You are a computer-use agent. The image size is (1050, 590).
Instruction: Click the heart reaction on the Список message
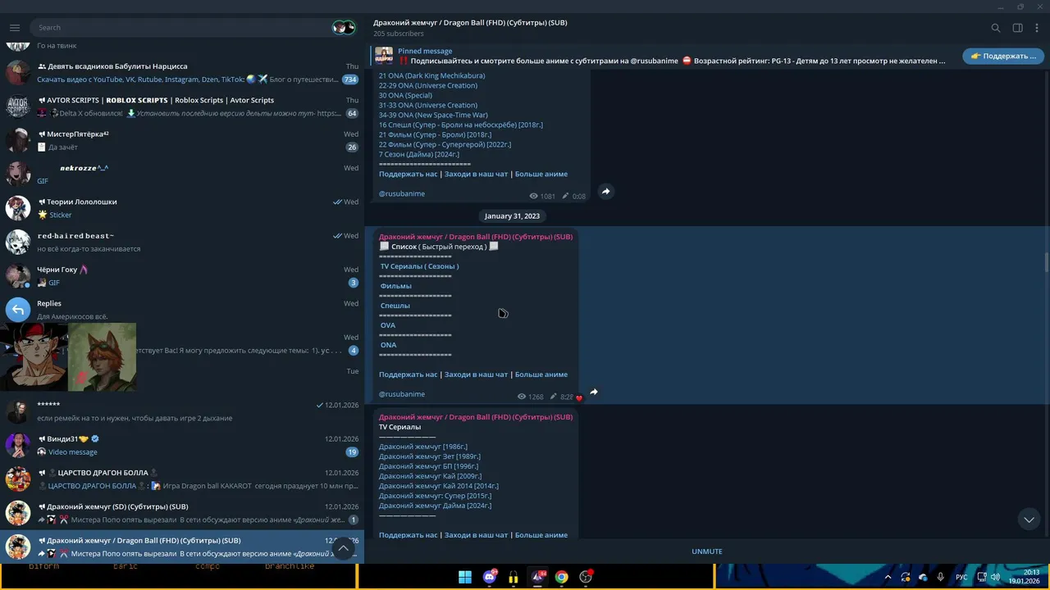(x=579, y=398)
